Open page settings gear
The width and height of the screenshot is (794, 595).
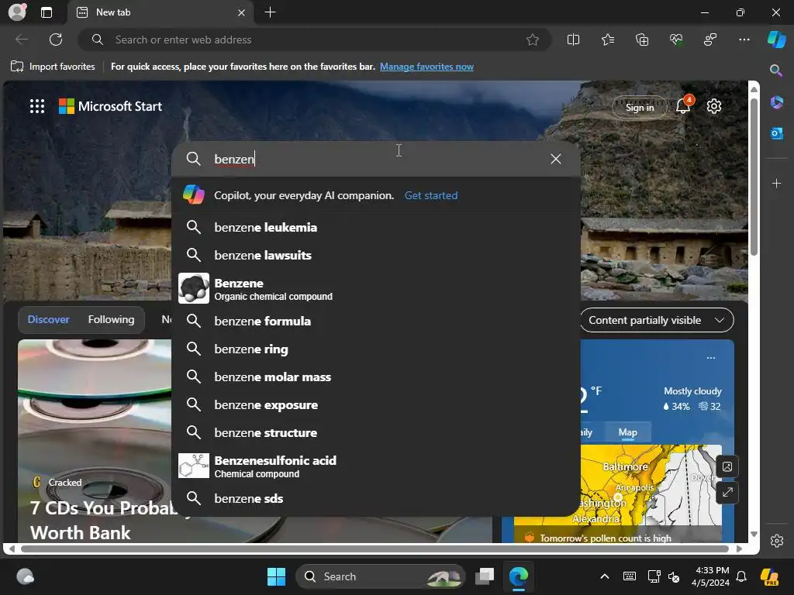(714, 106)
